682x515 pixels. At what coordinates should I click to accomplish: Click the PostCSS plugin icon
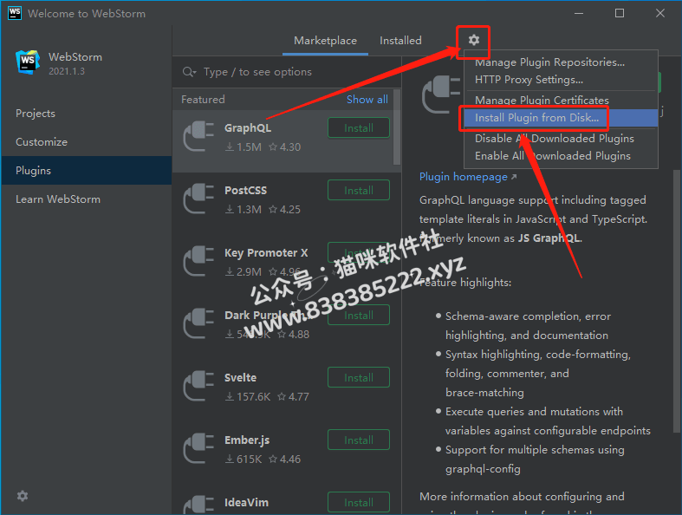(198, 199)
